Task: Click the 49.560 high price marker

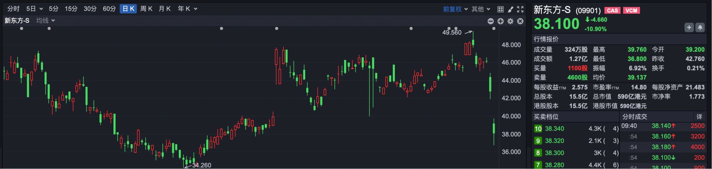Action: pos(452,33)
